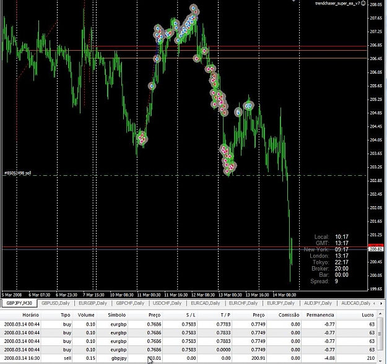The width and height of the screenshot is (387, 364).
Task: Show the AUDJPY,Daily chart tab
Action: pos(318,303)
